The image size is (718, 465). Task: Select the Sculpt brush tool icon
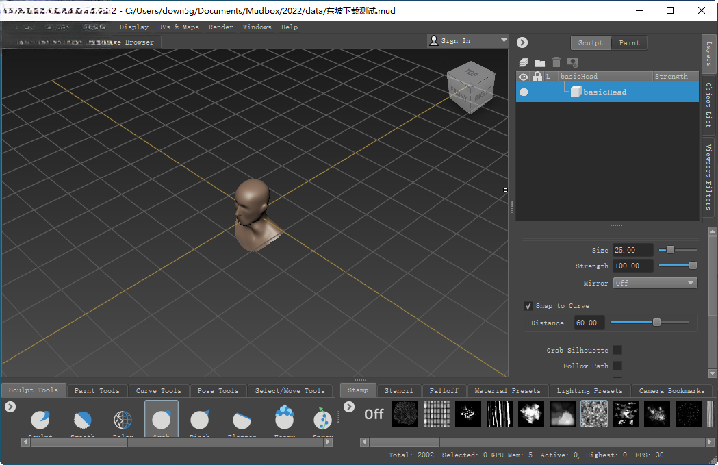tap(40, 420)
